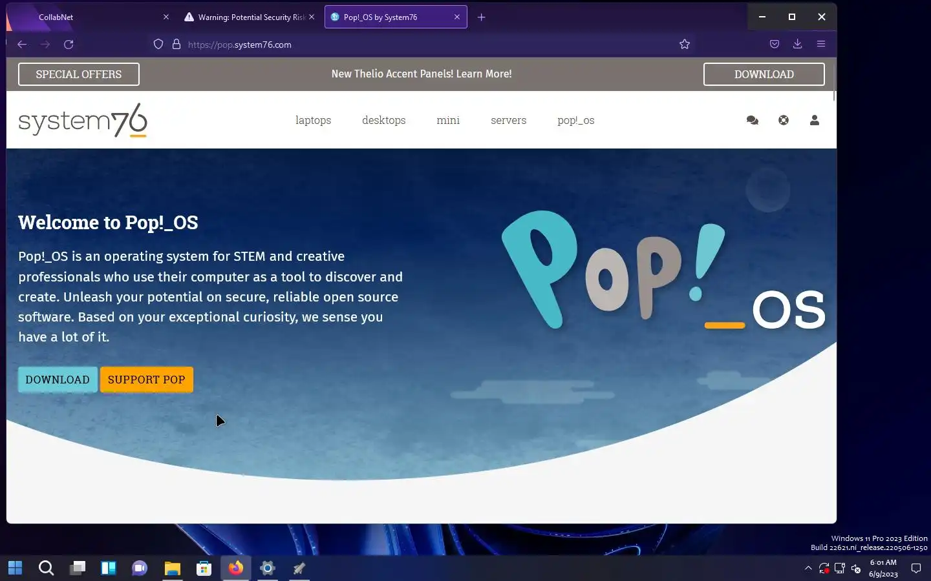This screenshot has width=931, height=581.
Task: Open the notification center icon
Action: coord(916,568)
